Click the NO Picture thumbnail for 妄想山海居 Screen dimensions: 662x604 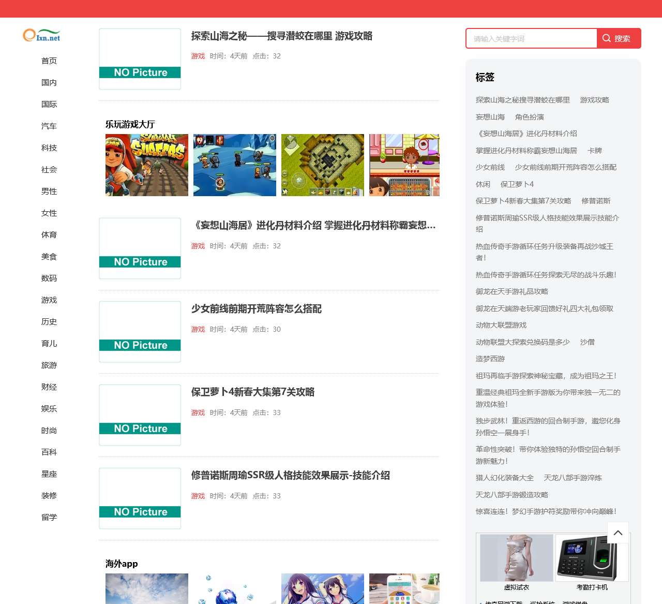click(x=140, y=248)
